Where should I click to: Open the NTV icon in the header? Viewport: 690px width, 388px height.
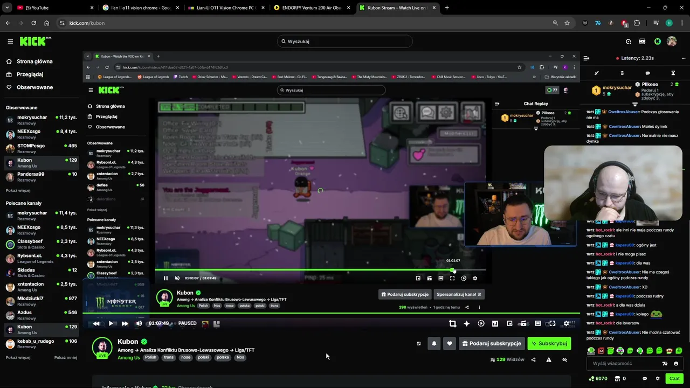click(642, 41)
